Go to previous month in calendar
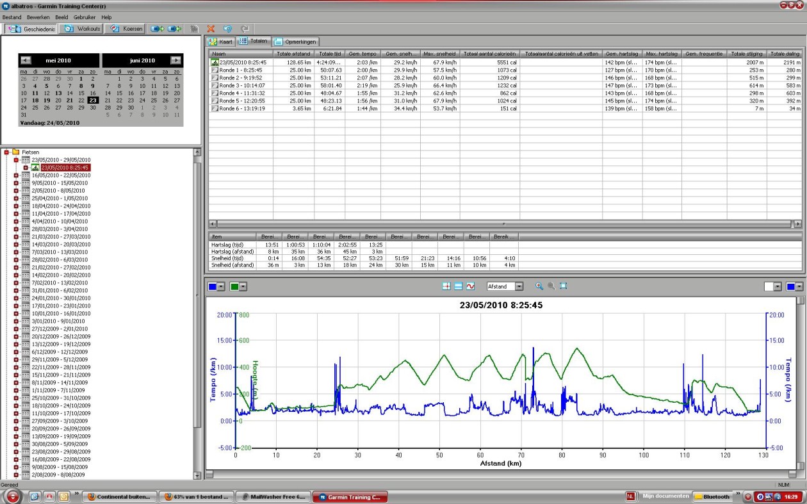 26,60
